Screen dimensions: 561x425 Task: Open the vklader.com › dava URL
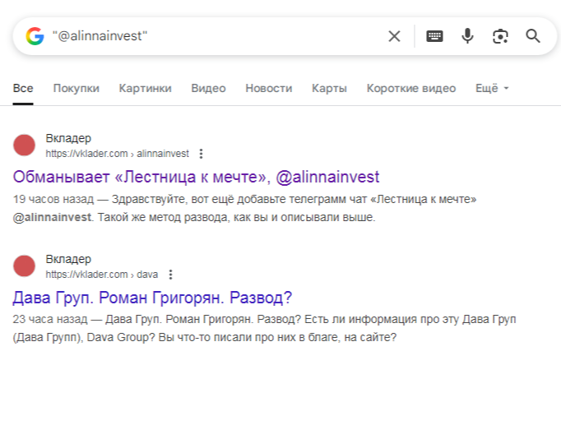click(x=102, y=275)
